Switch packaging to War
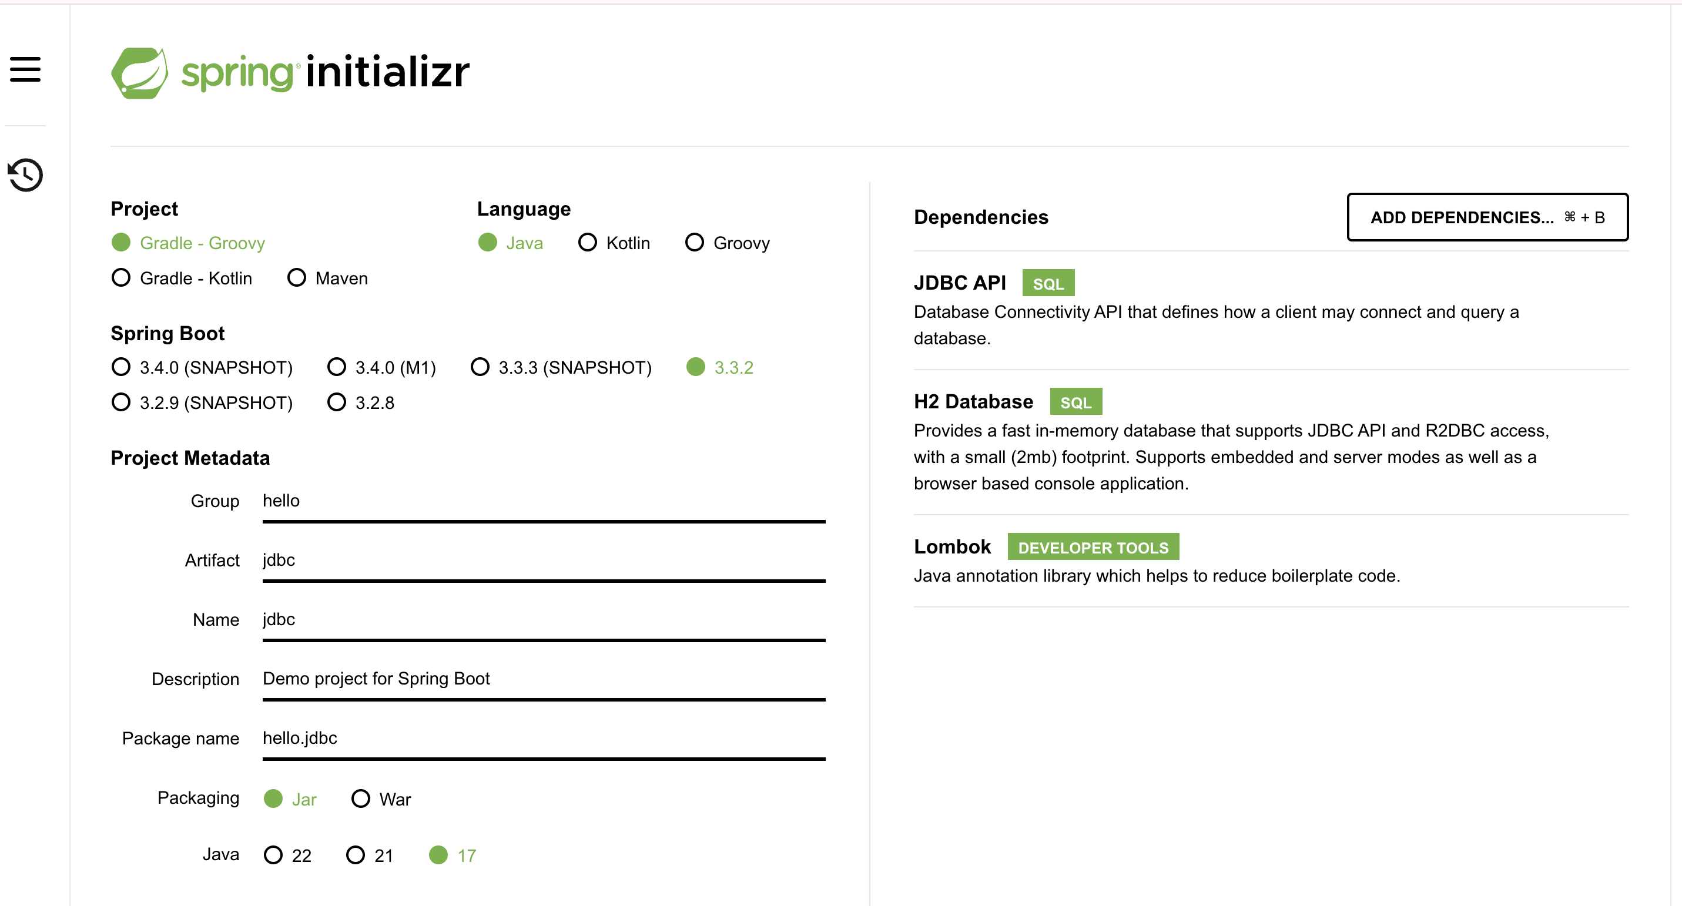The image size is (1682, 906). pos(361,799)
